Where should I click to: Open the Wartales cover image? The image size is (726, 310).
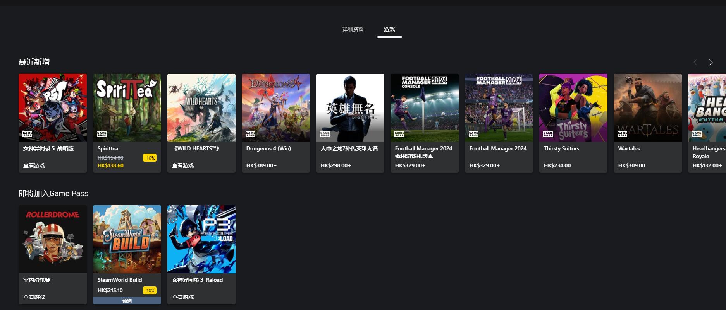(x=648, y=108)
